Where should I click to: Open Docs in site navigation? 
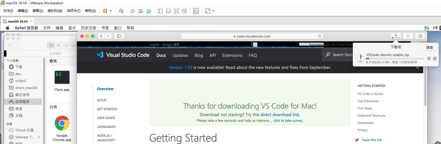click(x=161, y=55)
